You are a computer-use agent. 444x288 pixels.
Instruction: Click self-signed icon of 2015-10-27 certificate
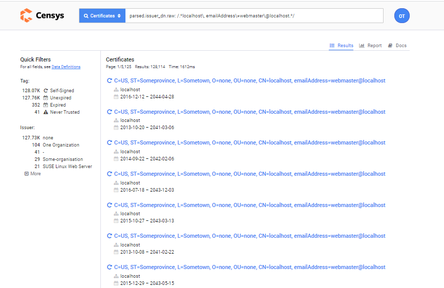click(x=109, y=205)
